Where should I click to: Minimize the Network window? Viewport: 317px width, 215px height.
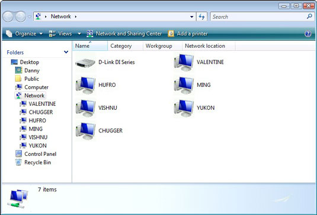pyautogui.click(x=284, y=6)
